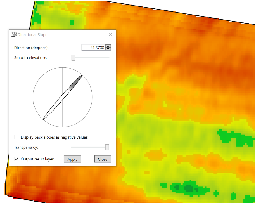Uncheck Output result layer checkbox
This screenshot has height=203, width=255.
(17, 159)
